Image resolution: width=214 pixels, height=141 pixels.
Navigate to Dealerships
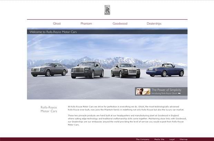[154, 23]
